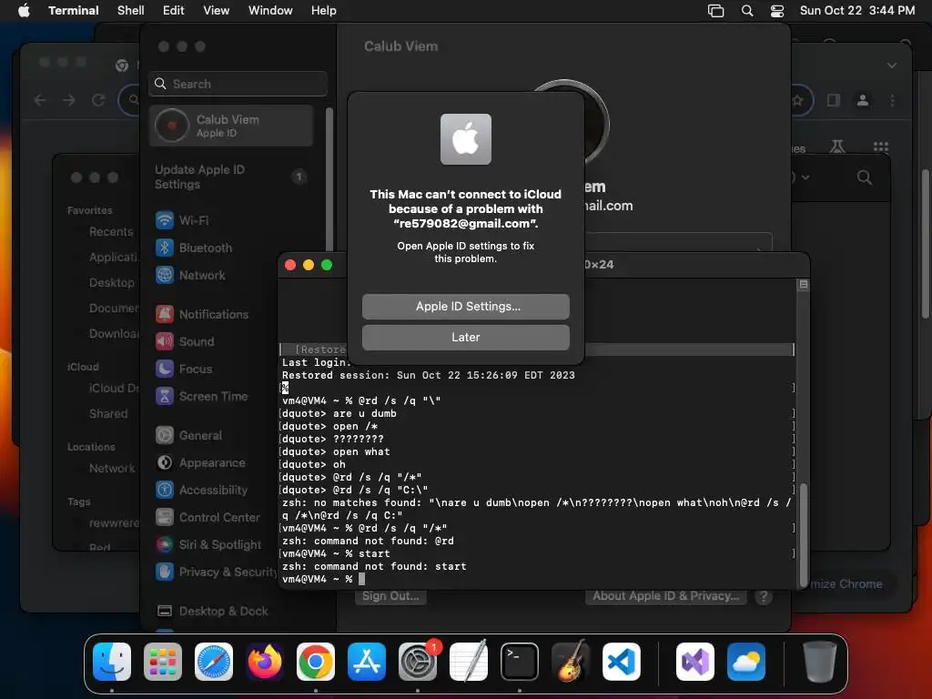Viewport: 932px width, 699px height.
Task: Click About Apple ID & Privacy button
Action: point(665,596)
